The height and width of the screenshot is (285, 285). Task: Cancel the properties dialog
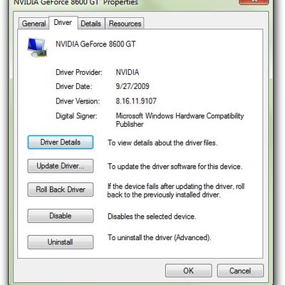pos(240,271)
